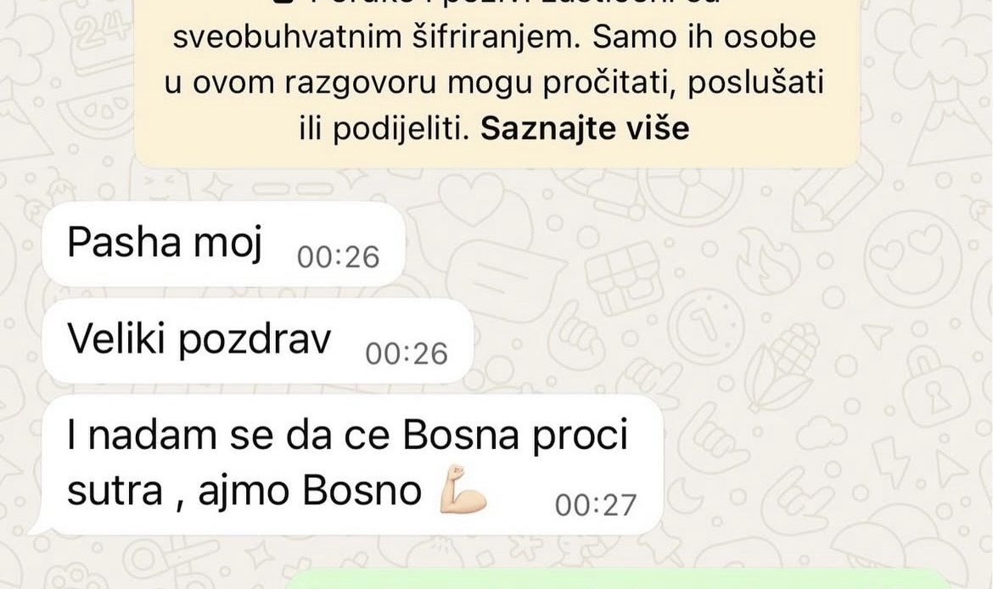
Task: Click the text line 'I nadam se da ce Bosna proci'
Action: (x=348, y=435)
